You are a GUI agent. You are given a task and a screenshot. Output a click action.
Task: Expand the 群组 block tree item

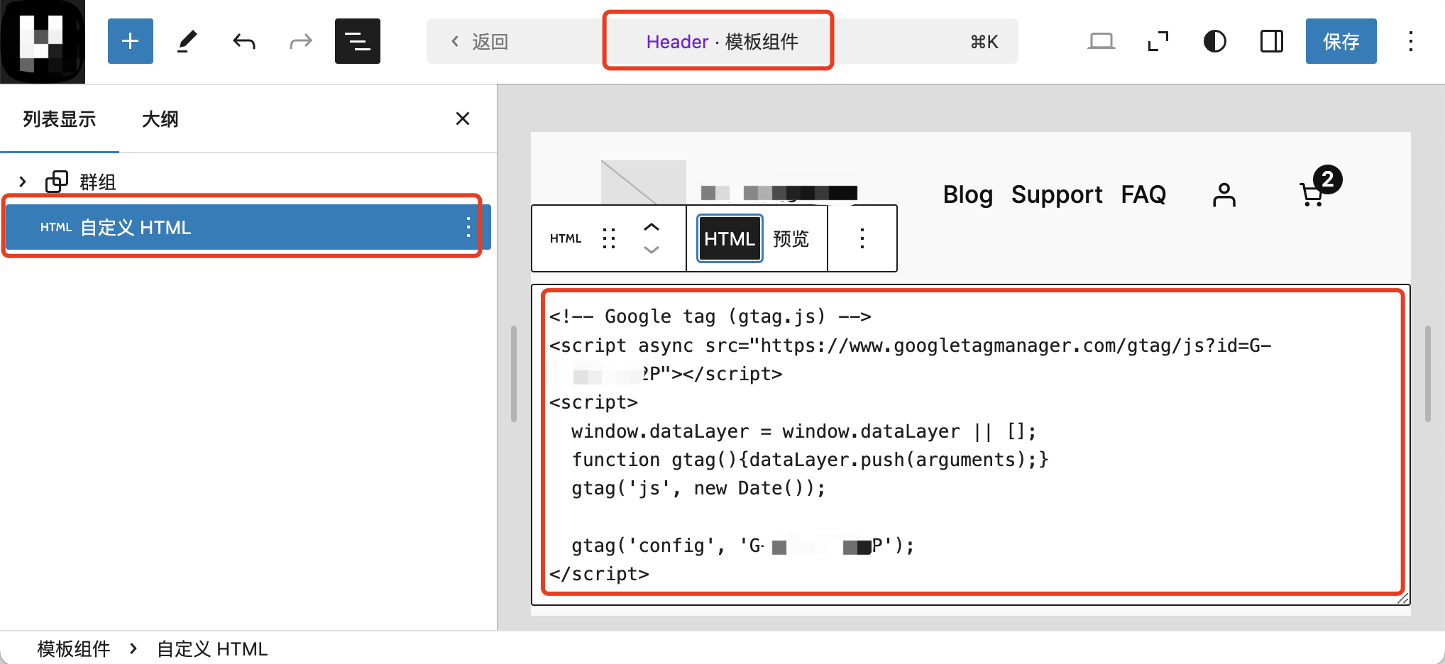click(x=23, y=182)
